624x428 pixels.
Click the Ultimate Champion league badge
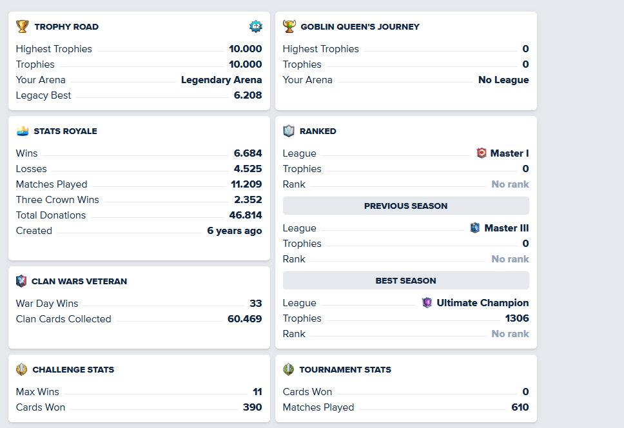click(x=427, y=303)
